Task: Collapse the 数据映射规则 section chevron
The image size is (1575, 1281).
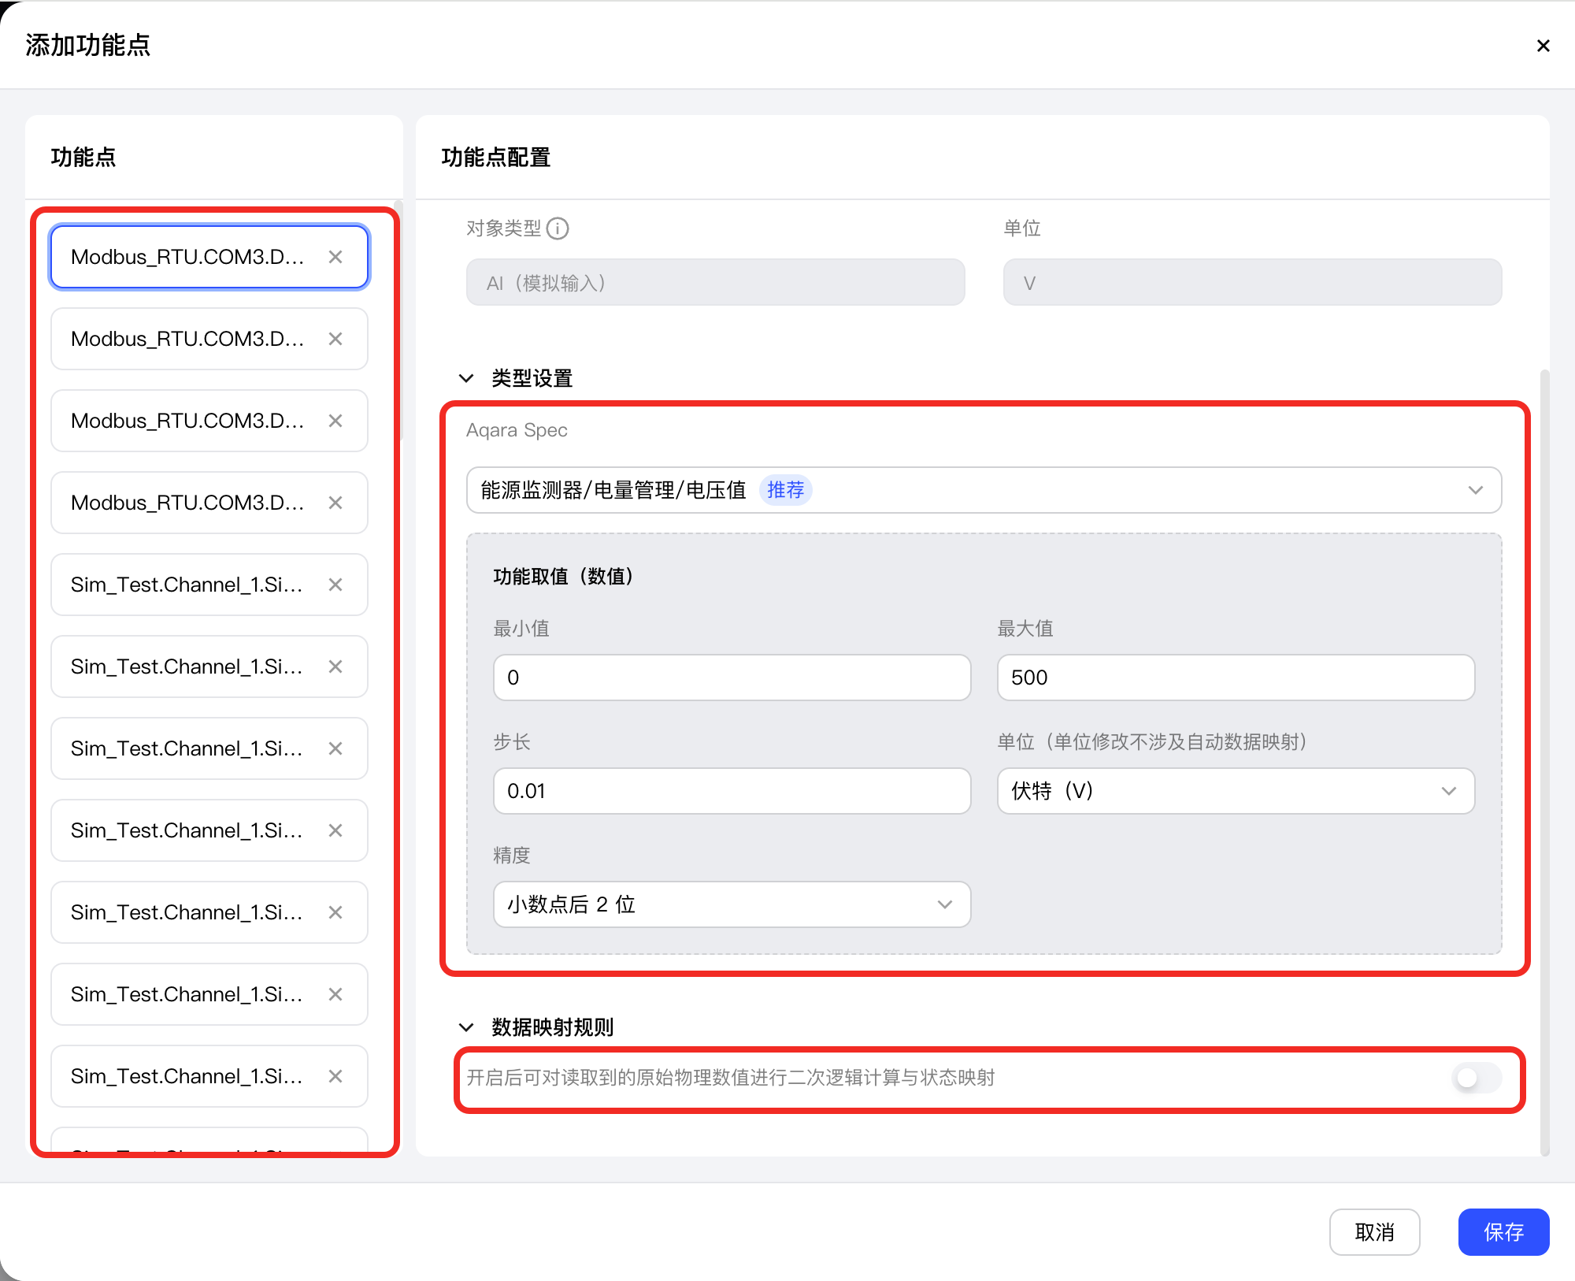Action: [x=466, y=1027]
